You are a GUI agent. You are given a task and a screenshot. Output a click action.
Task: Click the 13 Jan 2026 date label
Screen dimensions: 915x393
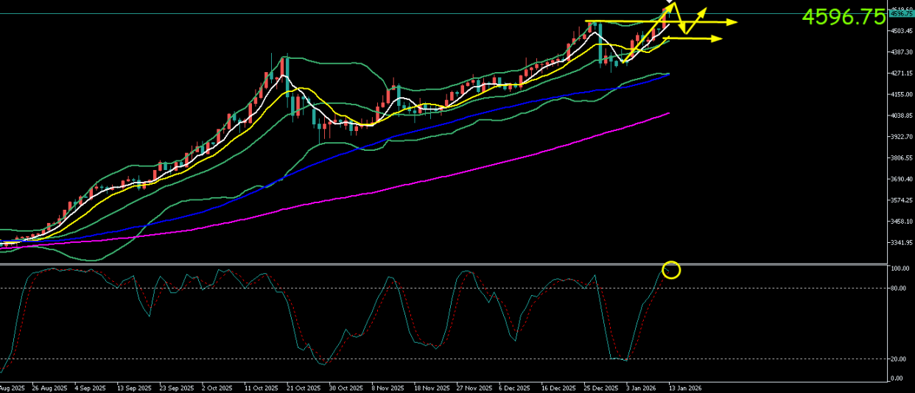(x=684, y=387)
